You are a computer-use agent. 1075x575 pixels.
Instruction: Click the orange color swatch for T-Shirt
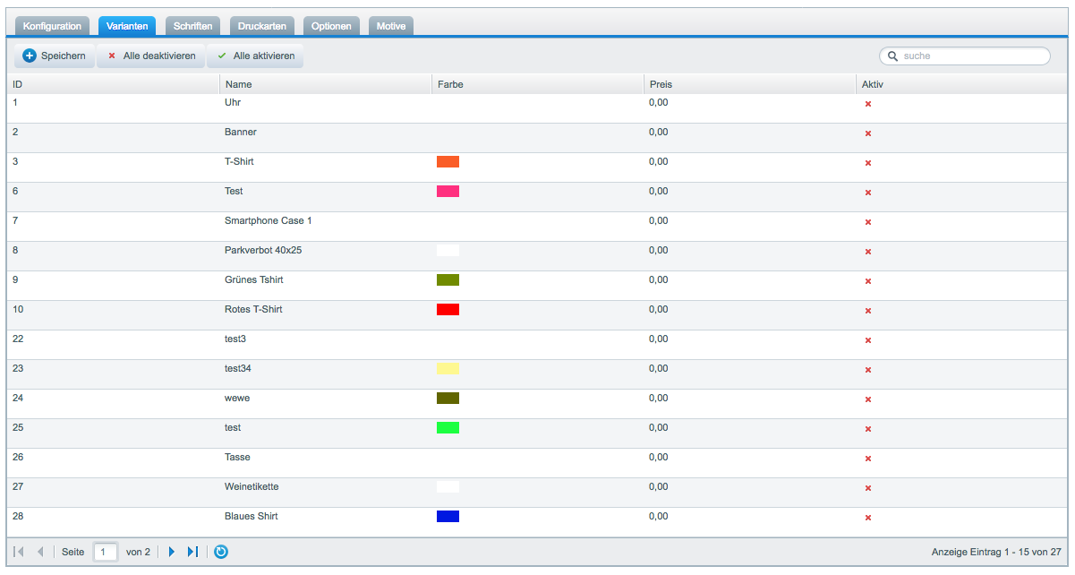448,162
